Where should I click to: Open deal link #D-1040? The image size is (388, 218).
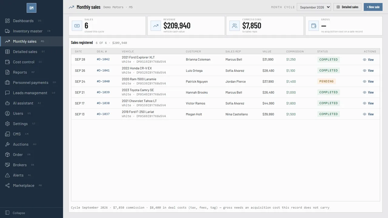coord(103,81)
